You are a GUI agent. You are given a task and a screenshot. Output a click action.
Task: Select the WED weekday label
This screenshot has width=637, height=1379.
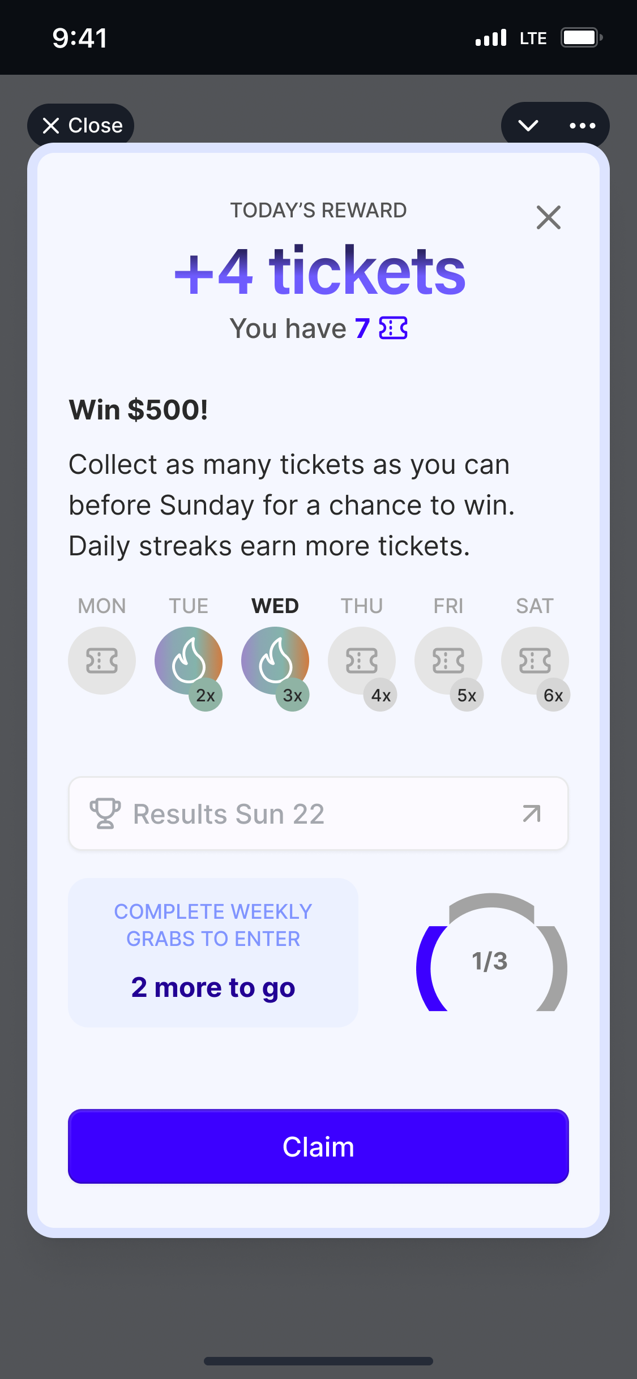coord(275,605)
